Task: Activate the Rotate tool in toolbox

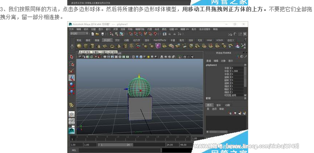Action: tap(72, 84)
